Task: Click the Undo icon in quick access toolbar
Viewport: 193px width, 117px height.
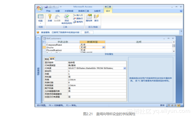Action: [x=54, y=7]
